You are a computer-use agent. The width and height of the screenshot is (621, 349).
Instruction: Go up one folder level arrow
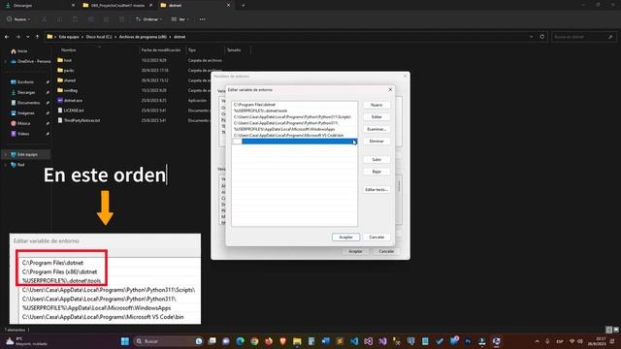pos(37,37)
